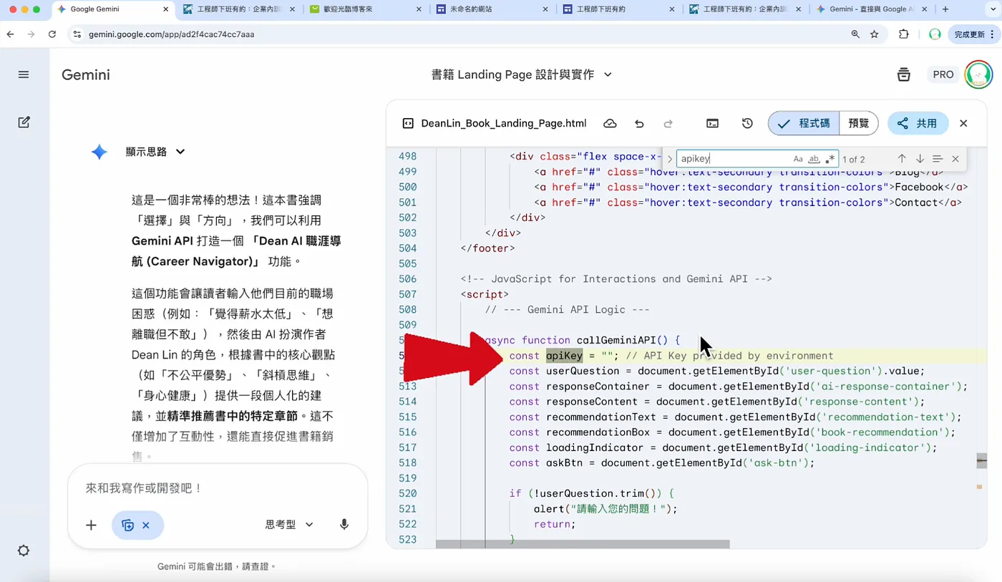
Task: Switch to the Google Gemini browser tab
Action: 113,9
